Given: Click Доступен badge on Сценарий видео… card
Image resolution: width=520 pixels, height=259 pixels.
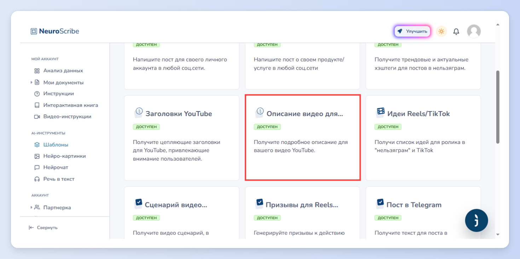Looking at the screenshot, I should tap(146, 218).
